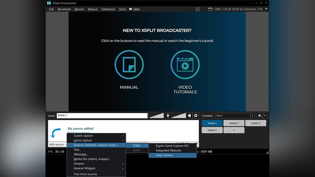
Task: Click the add favorite transition star icon
Action: (259, 116)
